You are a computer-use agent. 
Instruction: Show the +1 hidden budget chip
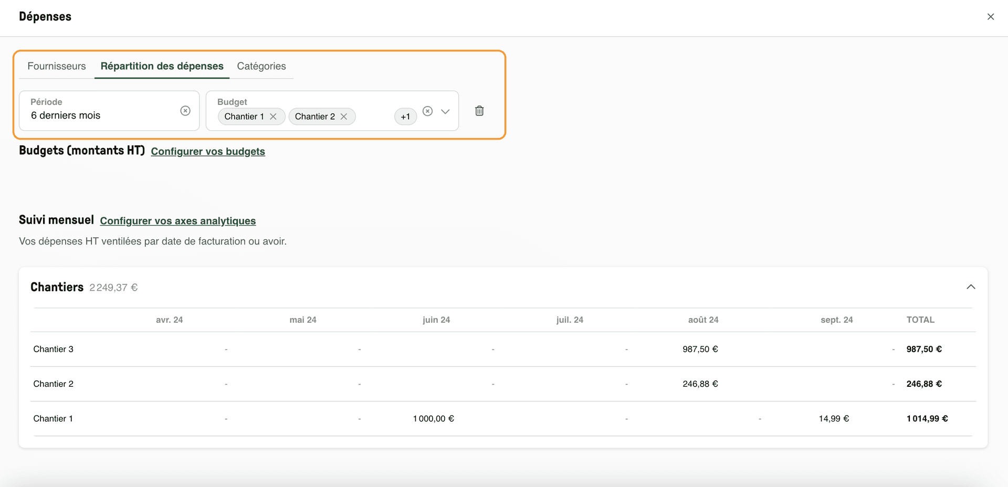coord(405,117)
